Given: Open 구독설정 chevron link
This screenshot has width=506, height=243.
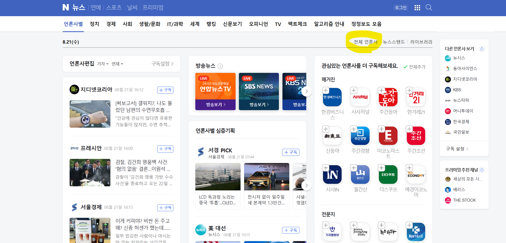Looking at the screenshot, I should (x=162, y=64).
